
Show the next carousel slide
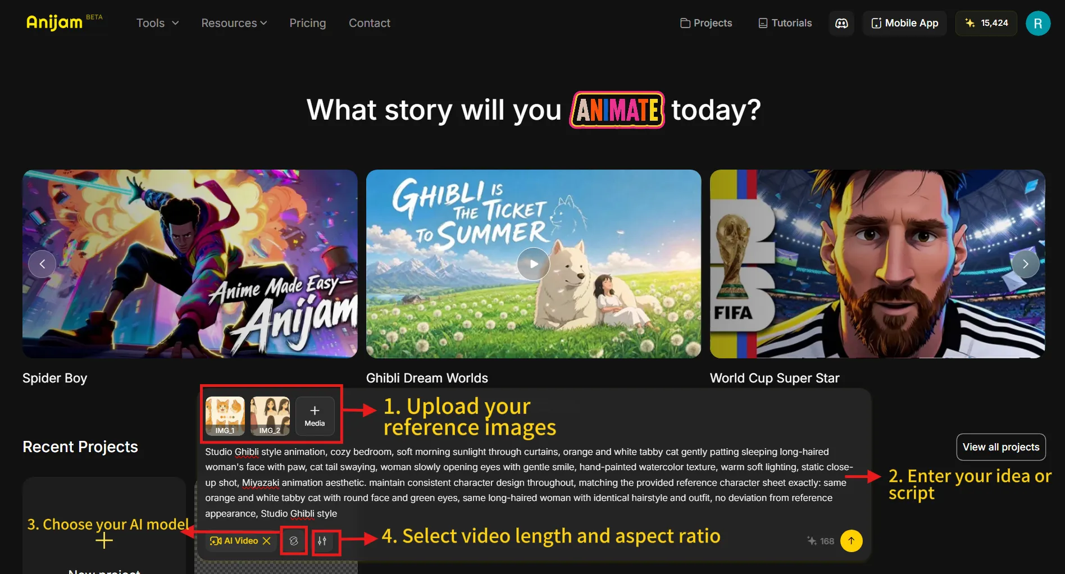click(1025, 264)
